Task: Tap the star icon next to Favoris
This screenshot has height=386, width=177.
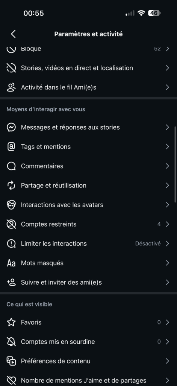Action: click(11, 322)
